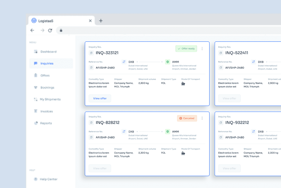Click the Offer ready status badge
Image resolution: width=281 pixels, height=188 pixels.
[x=186, y=49]
